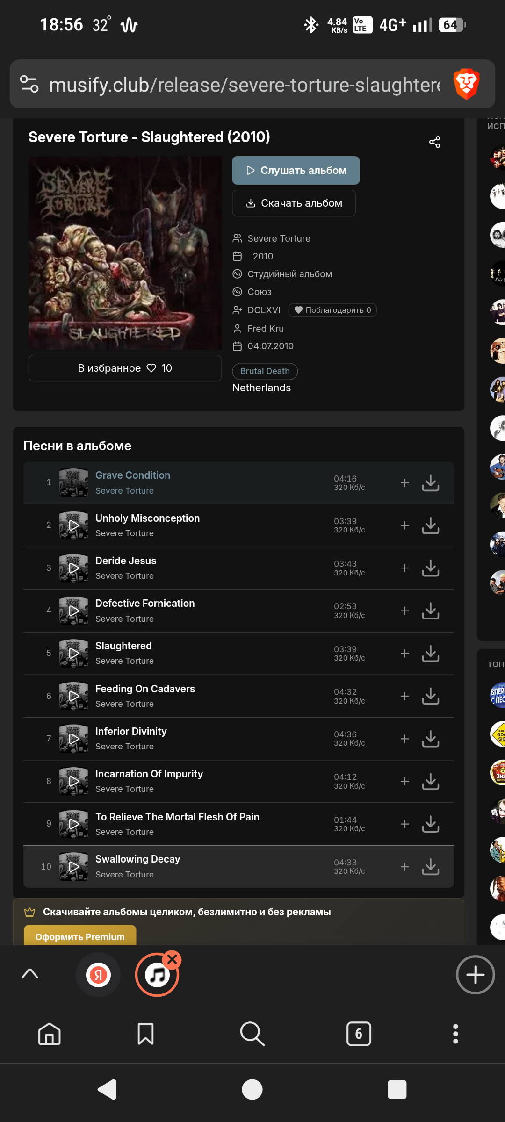Click Слушать альбом button

coord(296,170)
